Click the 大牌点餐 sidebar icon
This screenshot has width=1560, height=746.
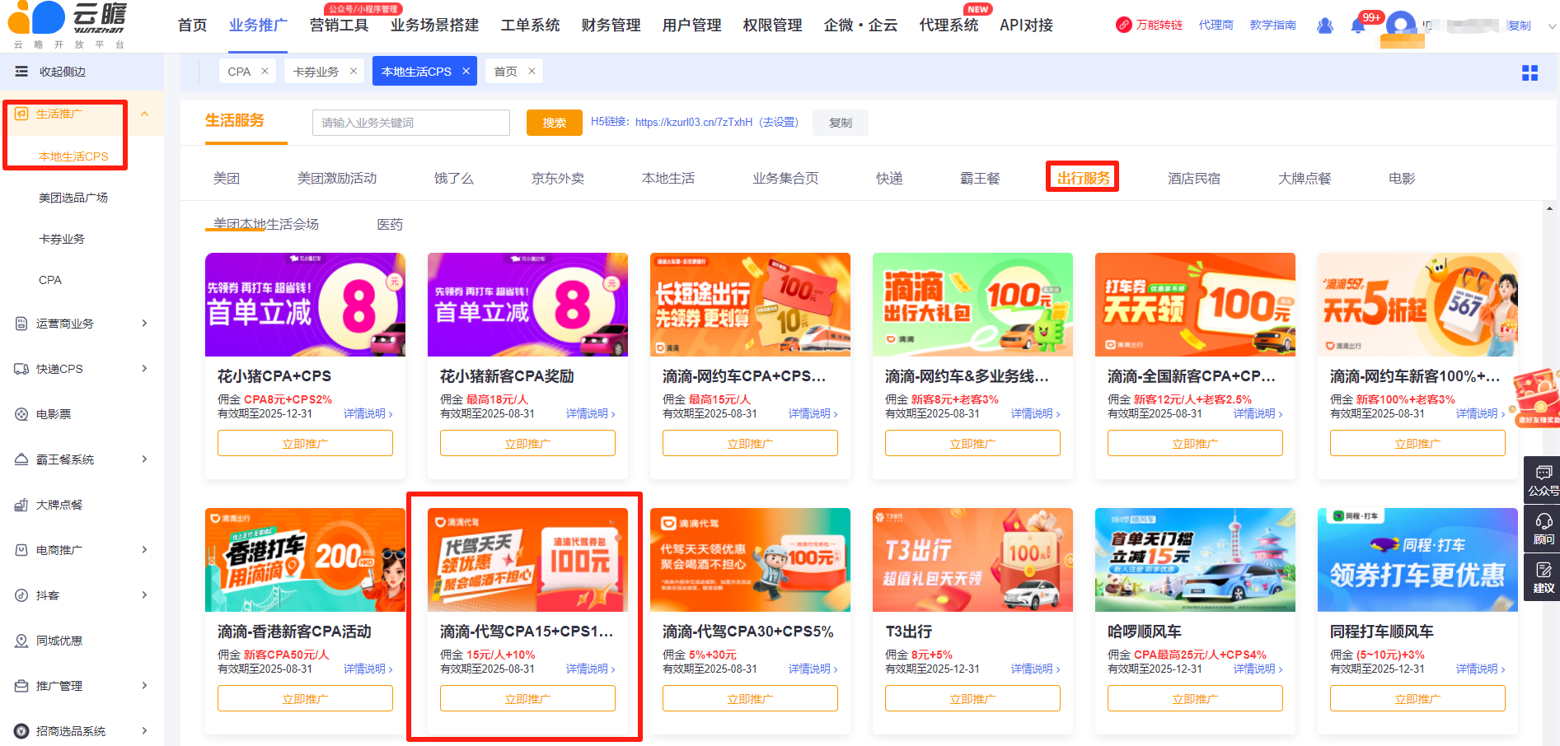tap(21, 505)
